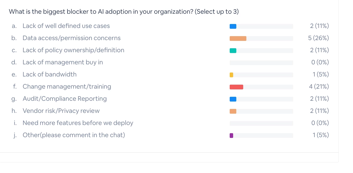Screen dimensions: 353x173
Task: Click the yellow Lack of bandwidth bar
Action: coord(231,75)
